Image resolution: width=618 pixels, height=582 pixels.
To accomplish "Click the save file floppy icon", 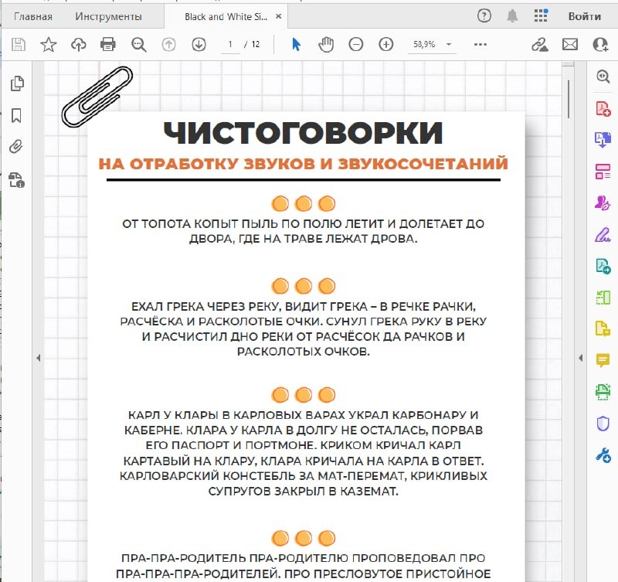I will click(18, 44).
